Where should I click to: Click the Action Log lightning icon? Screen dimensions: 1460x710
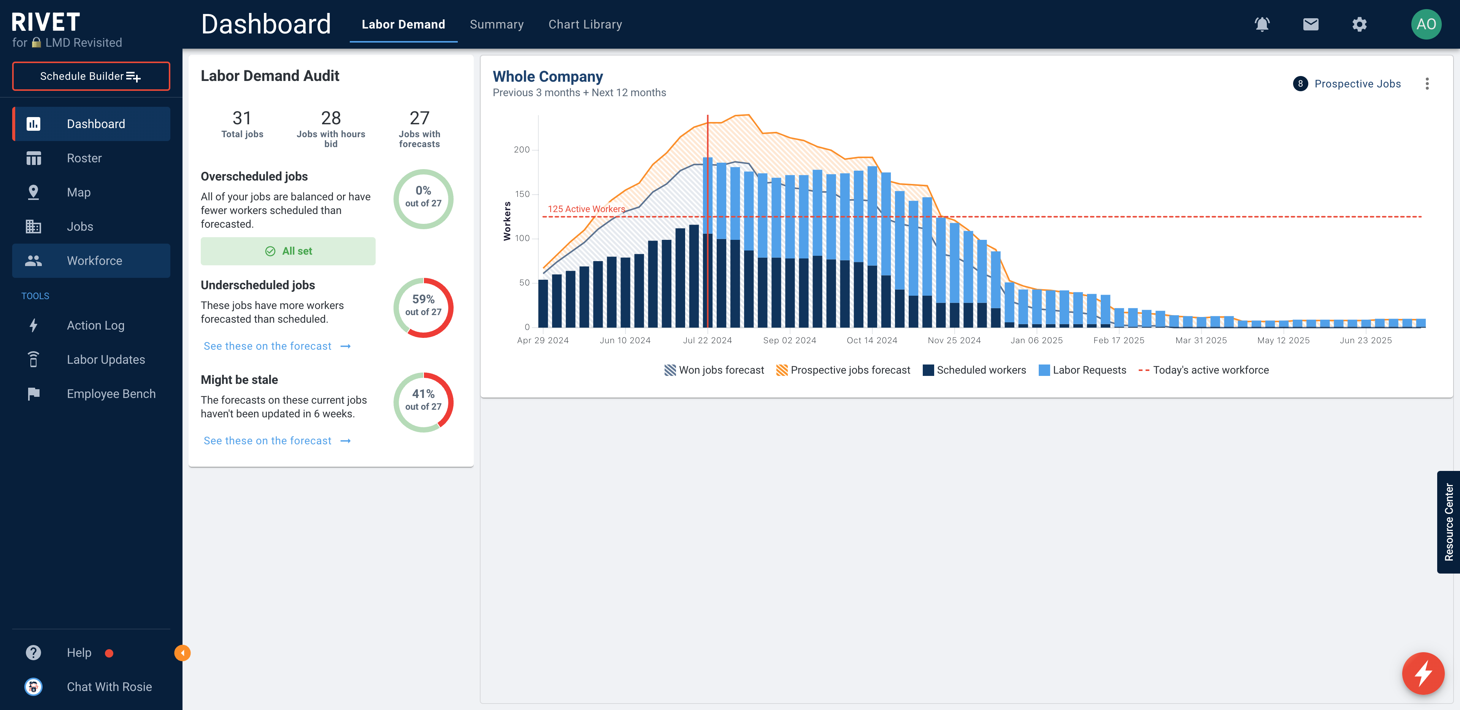[33, 325]
